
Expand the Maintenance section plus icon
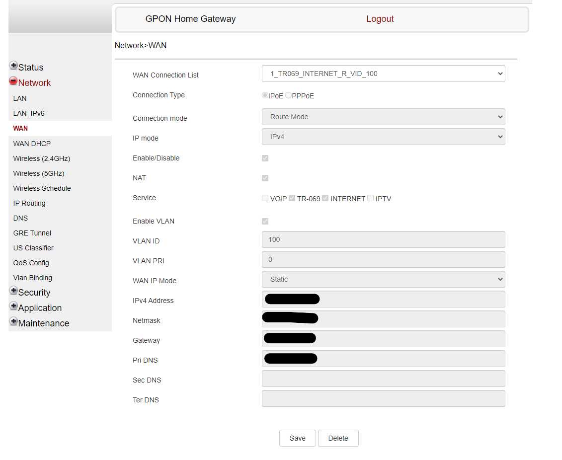[13, 321]
